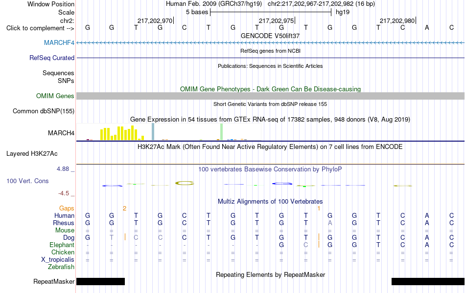
Task: Click the 4.88 PhyloP upper scale value
Action: click(63, 168)
